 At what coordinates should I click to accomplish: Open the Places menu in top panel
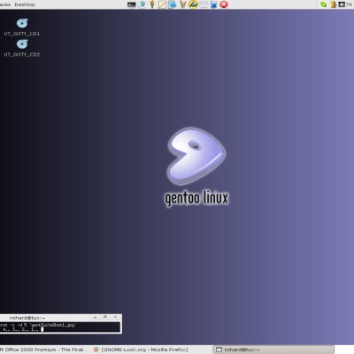pos(5,4)
